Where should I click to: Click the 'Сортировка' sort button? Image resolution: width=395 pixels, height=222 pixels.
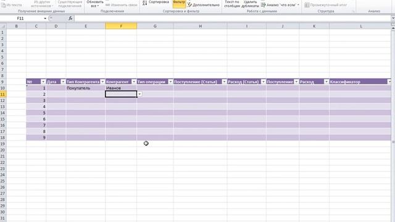(156, 2)
